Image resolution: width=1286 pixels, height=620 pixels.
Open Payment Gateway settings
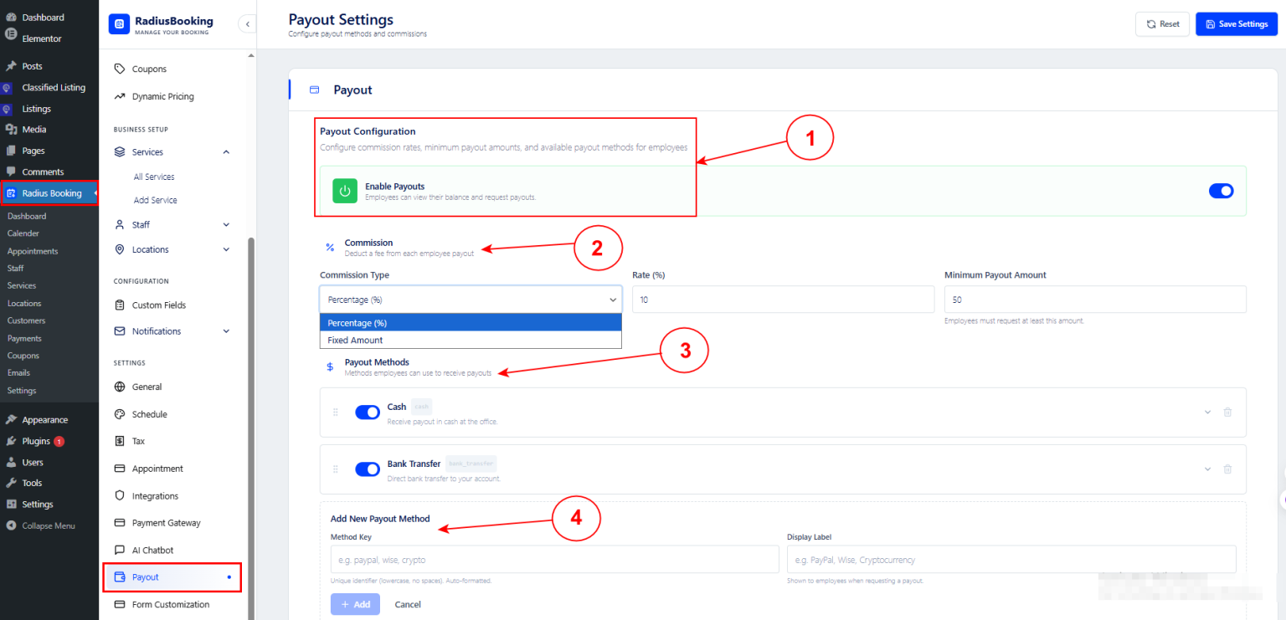coord(166,523)
